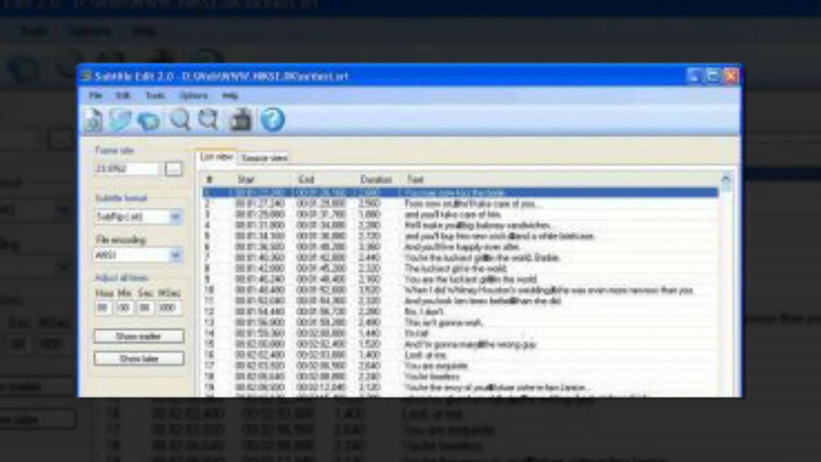Click the End column header
Screen dimensions: 821x462
325,180
